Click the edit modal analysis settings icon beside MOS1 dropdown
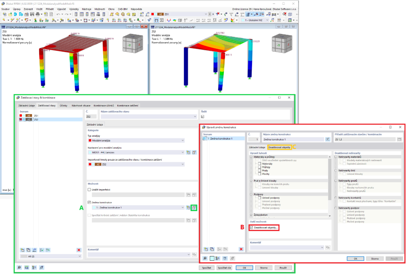This screenshot has width=407, height=274. click(x=194, y=152)
